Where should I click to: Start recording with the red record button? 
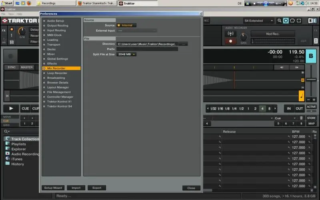[x=230, y=41]
